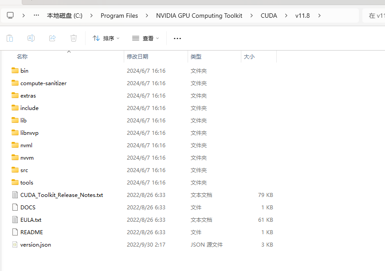
Task: Expand the chevron after 本地磁盘 (C:)
Action: click(91, 16)
